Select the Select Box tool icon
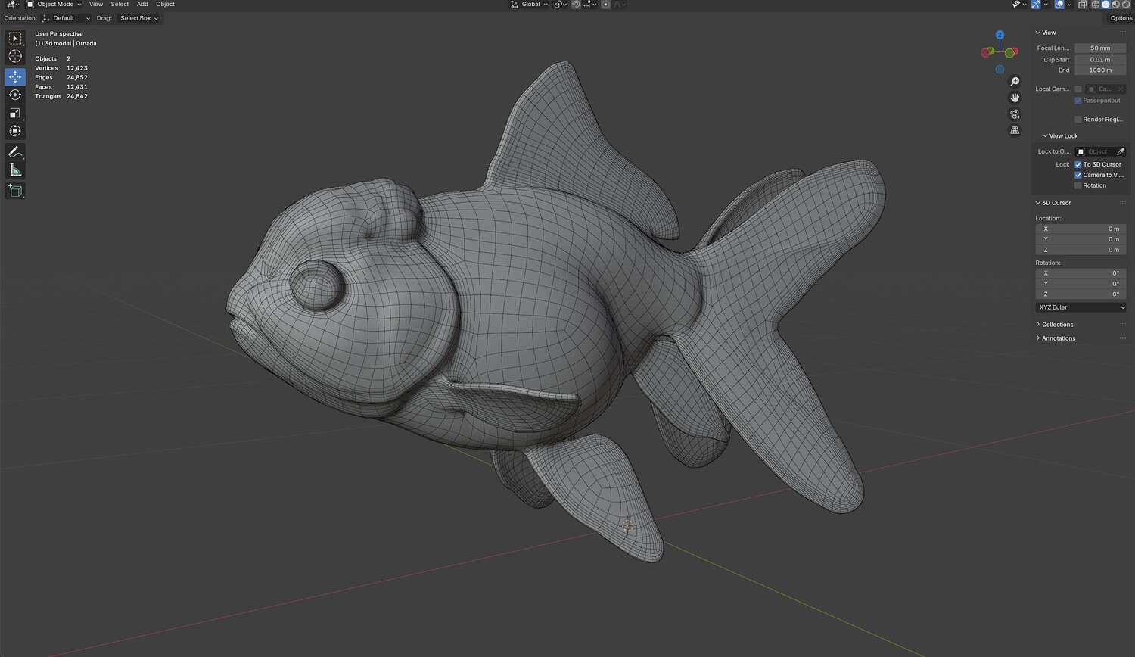 (x=15, y=39)
